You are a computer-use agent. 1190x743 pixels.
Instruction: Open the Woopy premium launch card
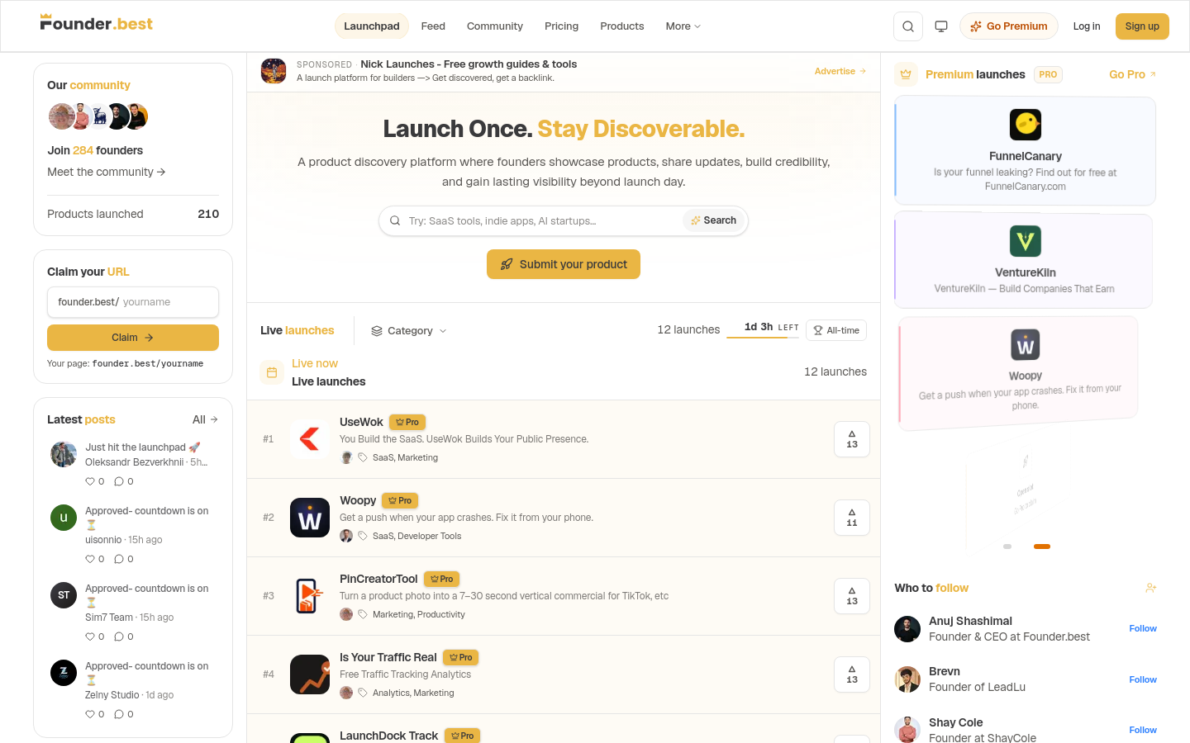[x=1020, y=373]
